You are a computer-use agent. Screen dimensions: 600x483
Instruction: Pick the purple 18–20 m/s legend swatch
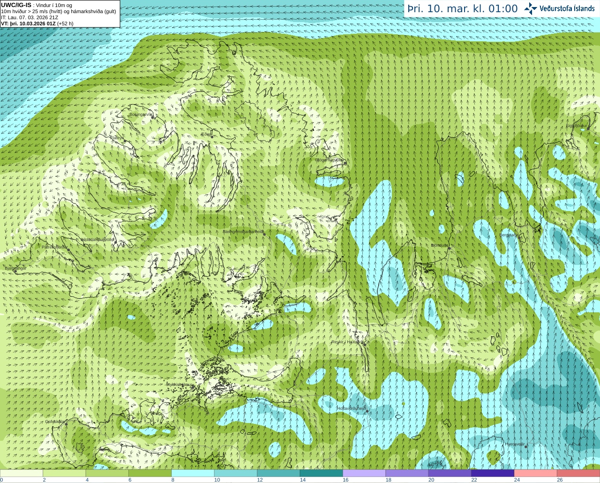tap(407, 473)
